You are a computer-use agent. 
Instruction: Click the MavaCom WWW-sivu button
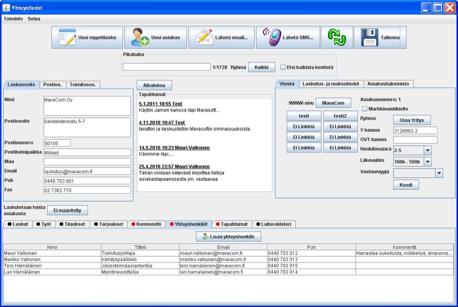coord(333,103)
